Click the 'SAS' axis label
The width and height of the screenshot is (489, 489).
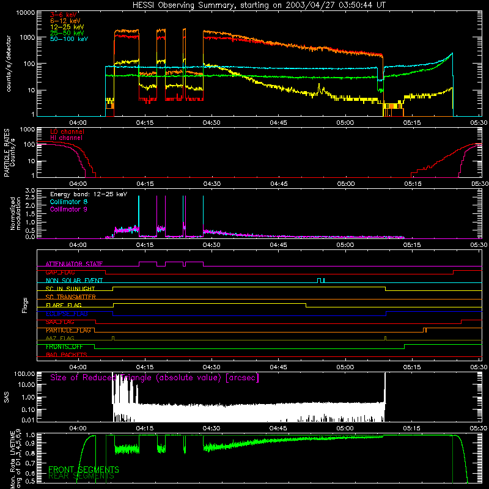coord(7,397)
